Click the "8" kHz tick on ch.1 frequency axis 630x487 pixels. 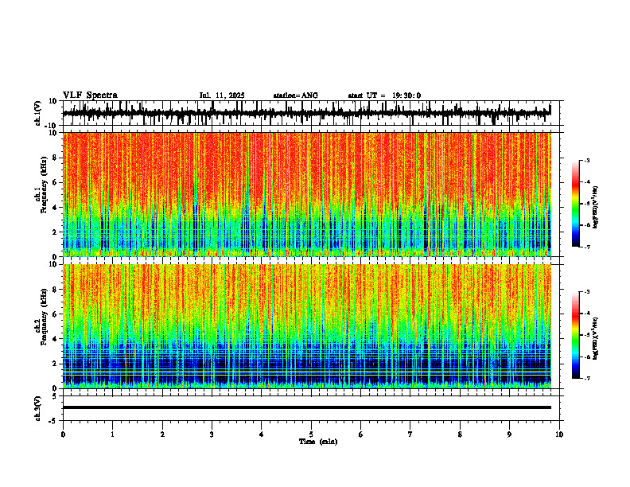coord(55,158)
